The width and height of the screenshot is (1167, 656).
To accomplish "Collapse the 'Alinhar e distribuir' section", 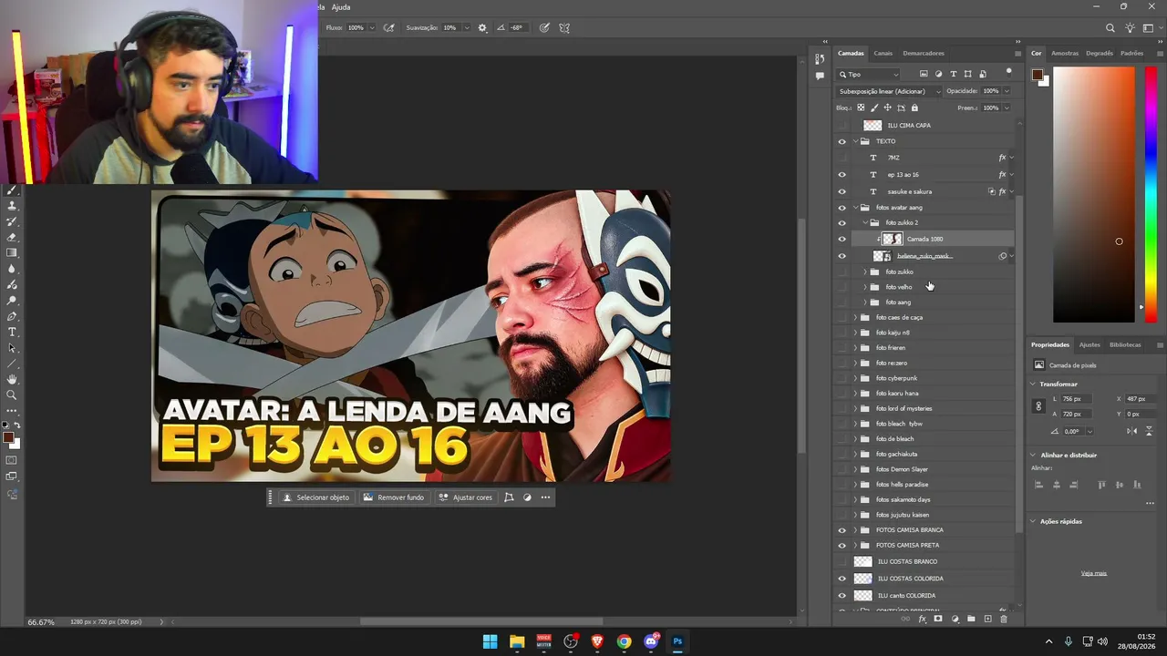I will 1033,455.
